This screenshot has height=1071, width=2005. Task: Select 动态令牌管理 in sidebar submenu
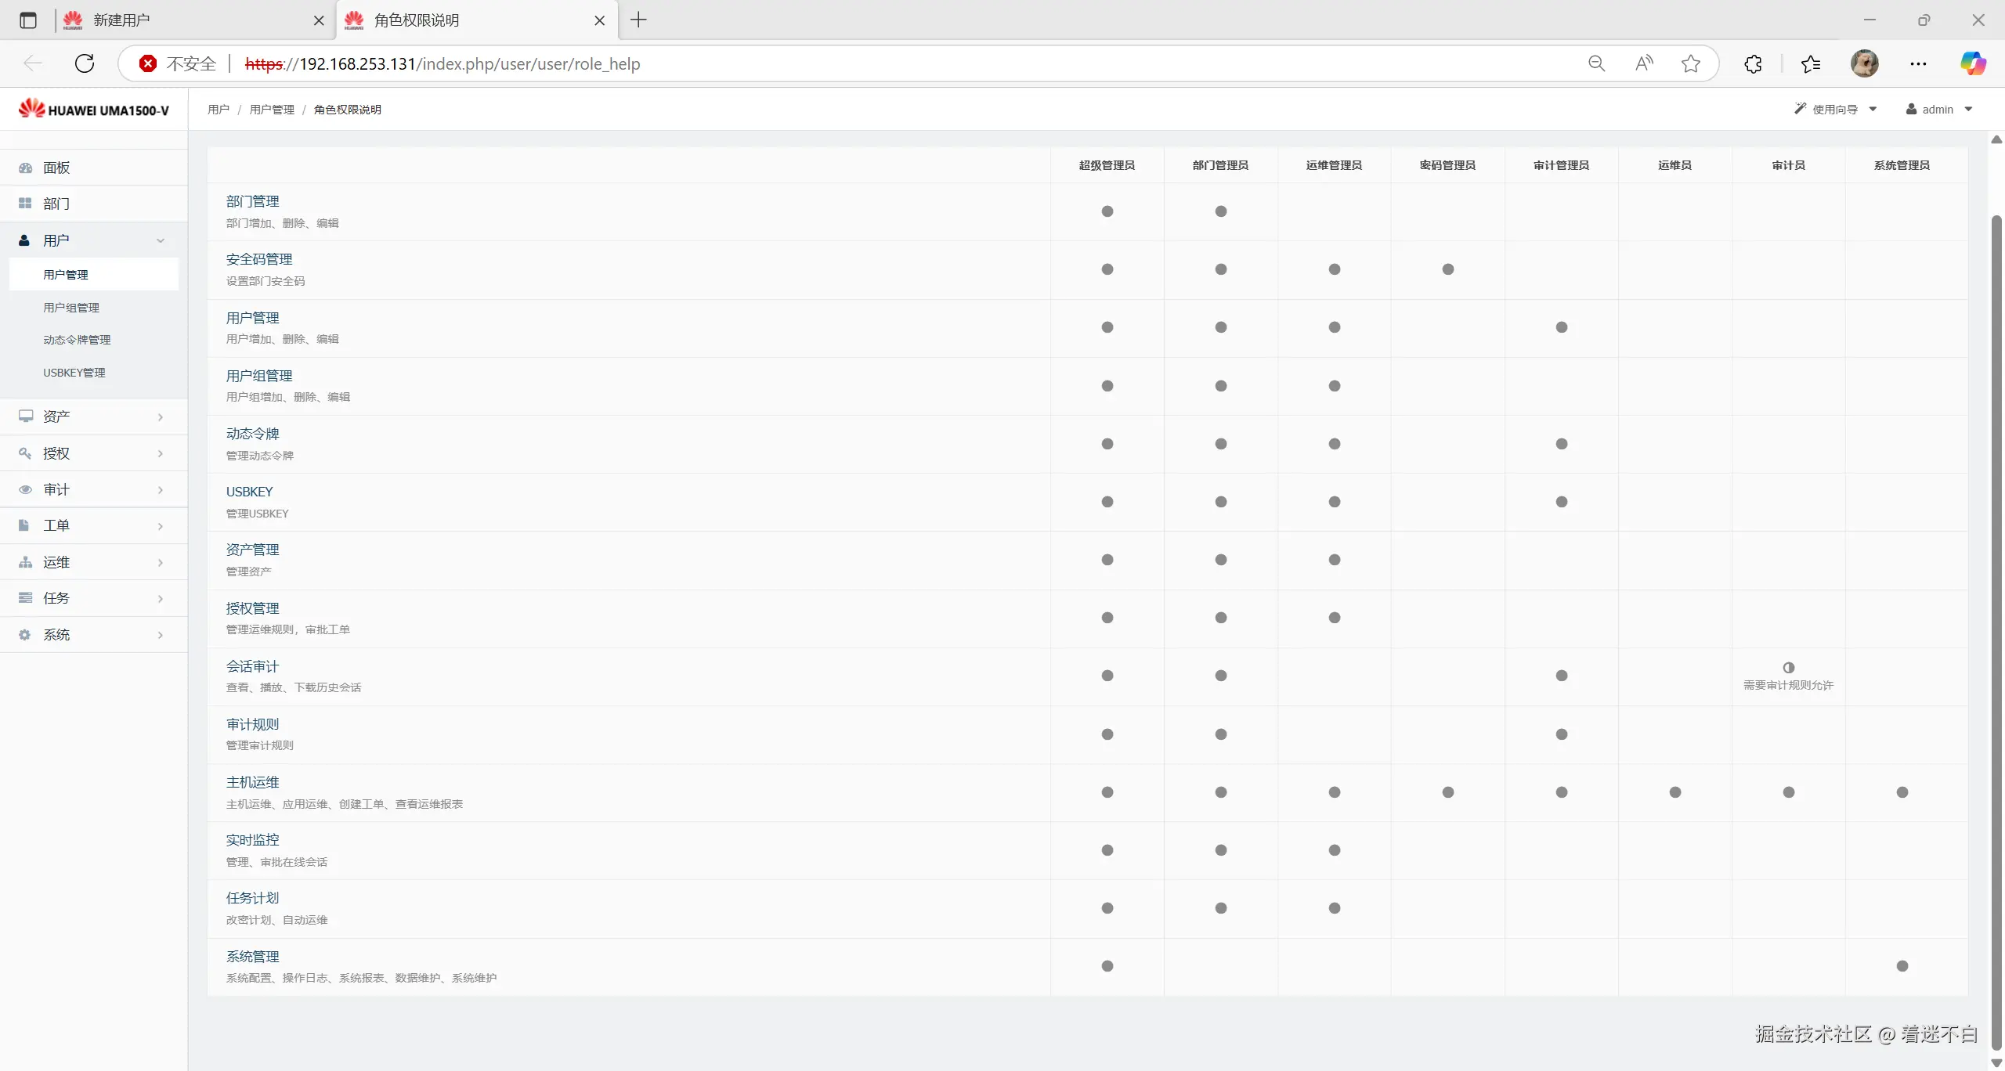click(x=77, y=340)
